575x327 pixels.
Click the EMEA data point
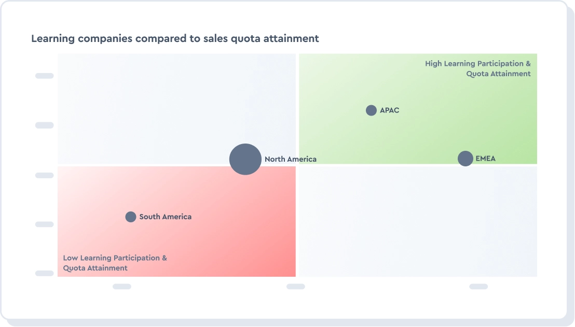point(466,159)
